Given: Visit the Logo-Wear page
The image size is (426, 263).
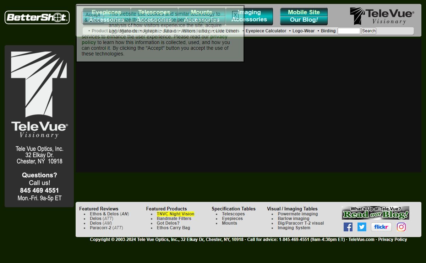Looking at the screenshot, I should [x=304, y=31].
